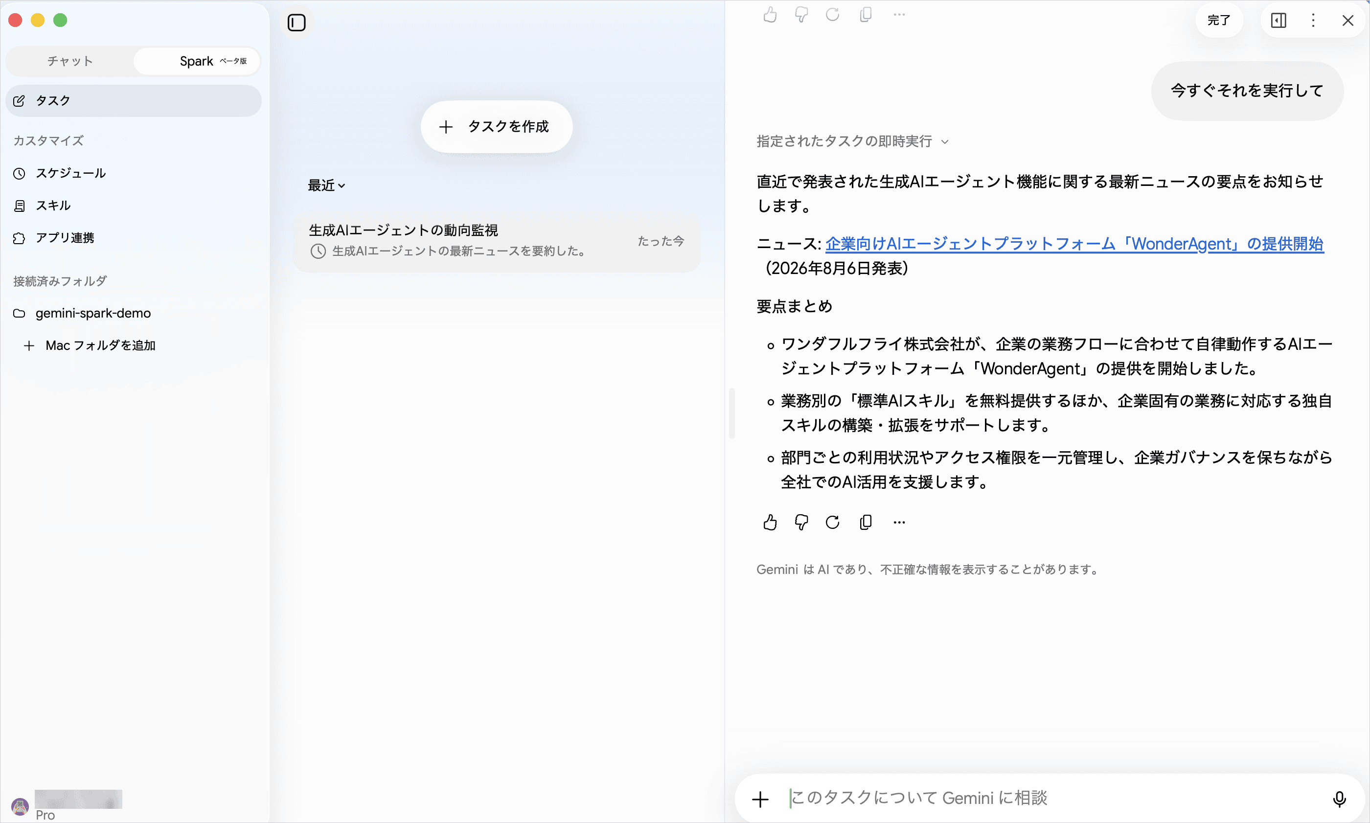
Task: Click the thumbs down icon under the summary
Action: coord(801,522)
